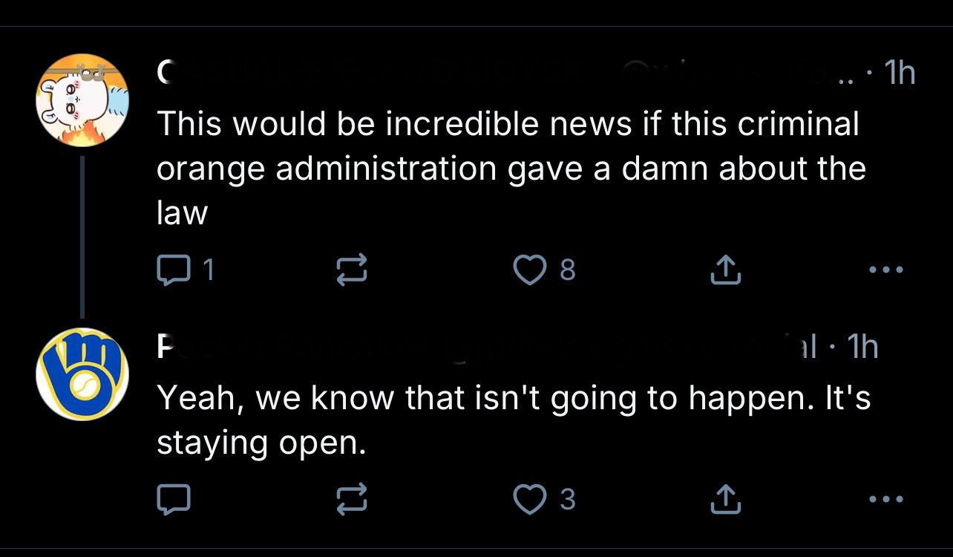Open the blue baseball glove avatar profile
The height and width of the screenshot is (557, 953).
pos(82,374)
